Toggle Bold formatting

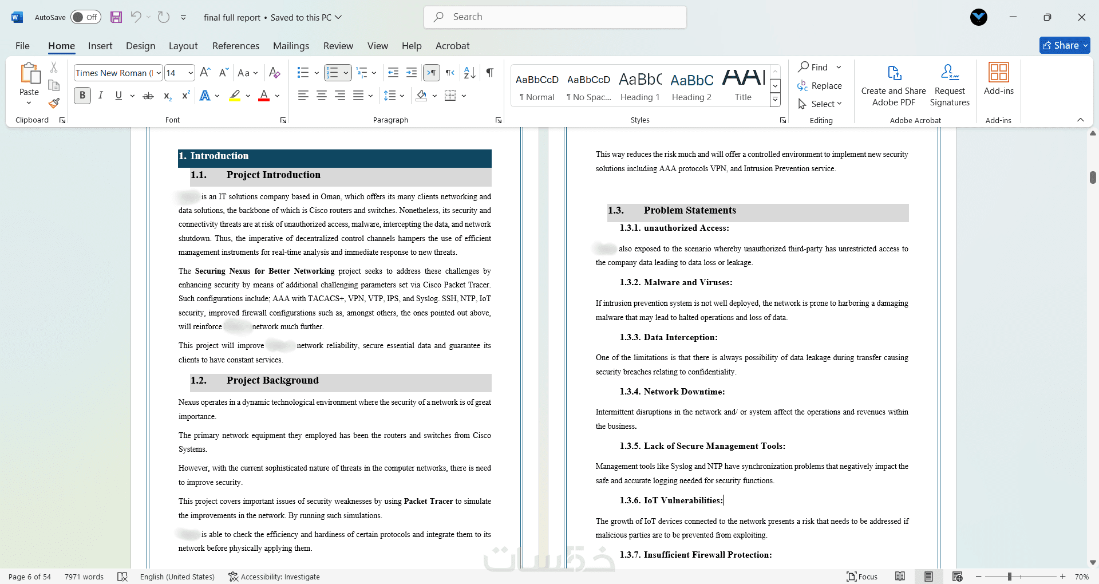[x=82, y=96]
